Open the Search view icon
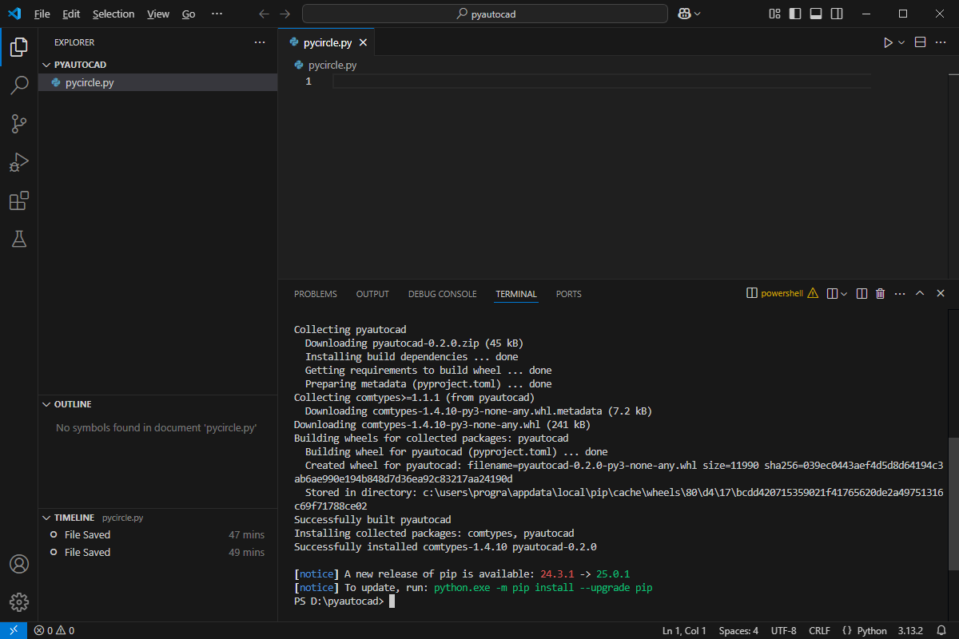The width and height of the screenshot is (959, 639). click(19, 85)
